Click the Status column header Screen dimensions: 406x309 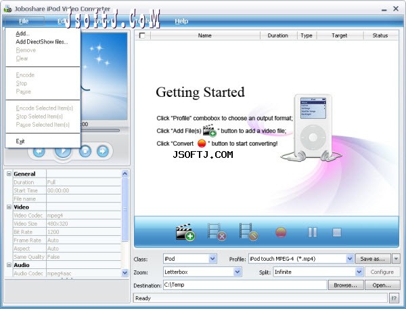click(x=380, y=35)
